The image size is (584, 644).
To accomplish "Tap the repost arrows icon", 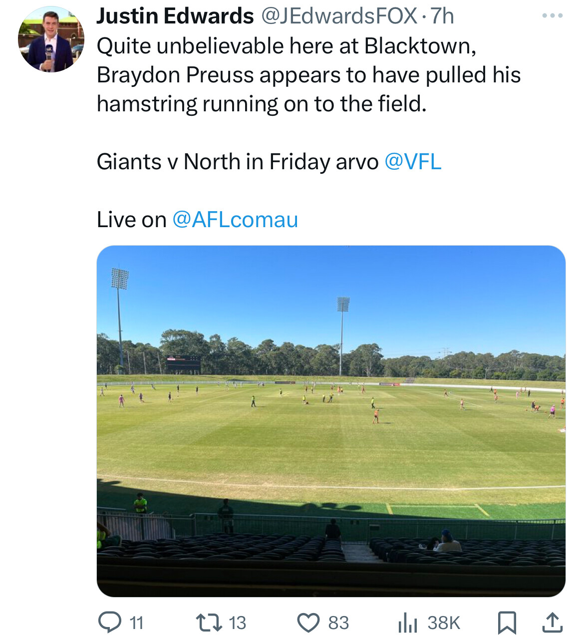I will click(209, 623).
